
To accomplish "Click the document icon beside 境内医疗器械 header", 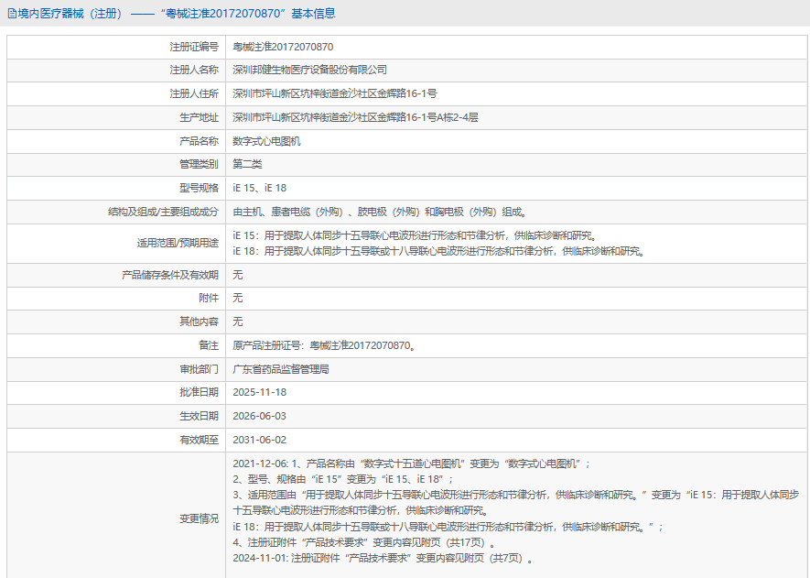I will (12, 14).
